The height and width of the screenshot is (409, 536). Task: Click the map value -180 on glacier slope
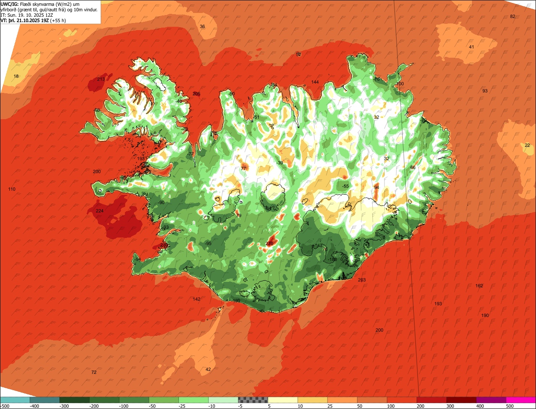tap(332, 259)
